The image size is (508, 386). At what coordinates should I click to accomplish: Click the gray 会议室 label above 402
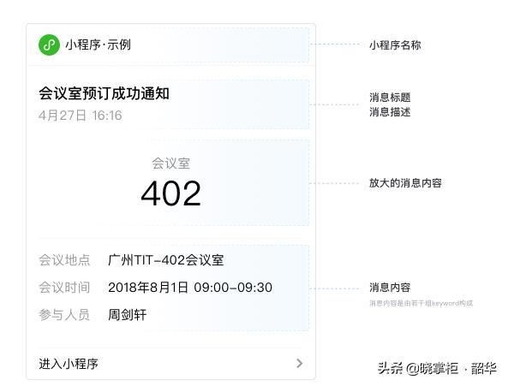(170, 163)
